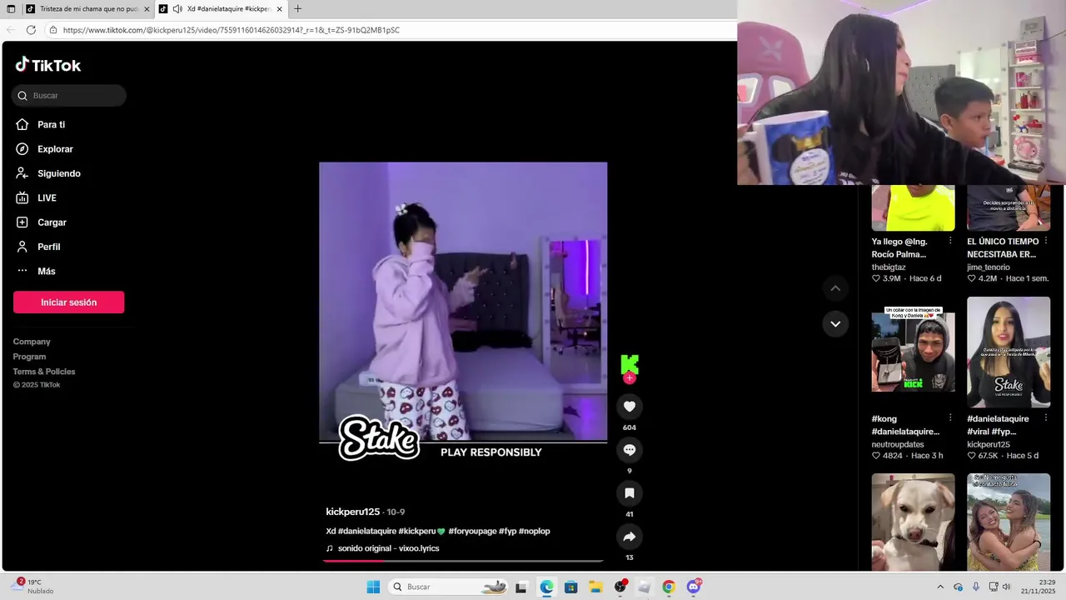Show hidden system tray icons

(940, 587)
